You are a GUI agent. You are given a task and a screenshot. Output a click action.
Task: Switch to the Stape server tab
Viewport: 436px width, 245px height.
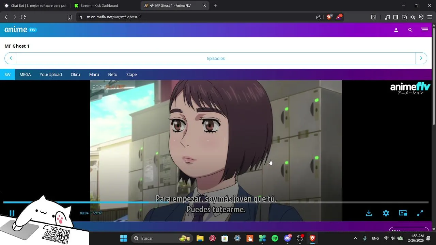[131, 75]
